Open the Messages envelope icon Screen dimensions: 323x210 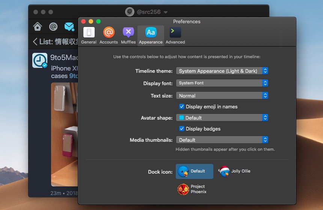pyautogui.click(x=69, y=27)
